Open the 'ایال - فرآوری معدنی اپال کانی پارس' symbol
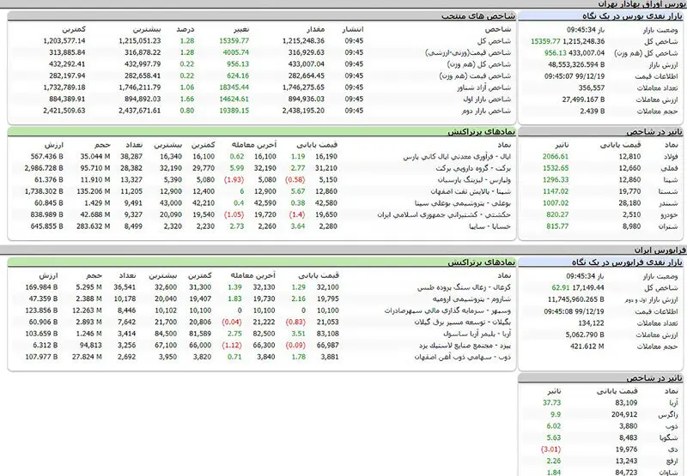The height and width of the screenshot is (476, 687). 457,157
